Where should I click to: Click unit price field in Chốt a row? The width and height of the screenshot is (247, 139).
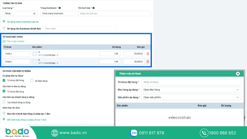pyautogui.click(x=134, y=54)
